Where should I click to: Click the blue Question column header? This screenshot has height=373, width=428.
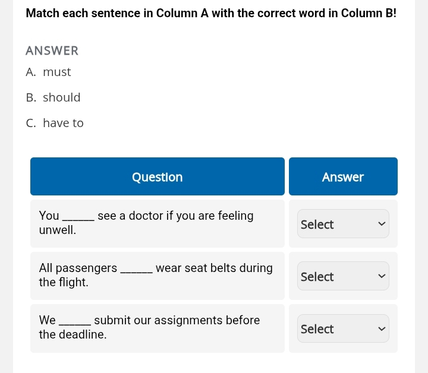(x=158, y=177)
